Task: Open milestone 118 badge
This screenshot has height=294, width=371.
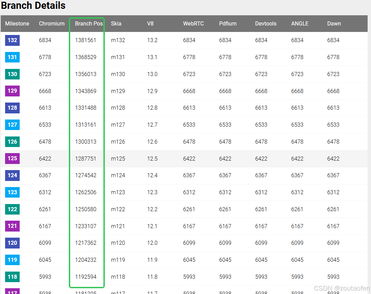Action: pos(12,277)
